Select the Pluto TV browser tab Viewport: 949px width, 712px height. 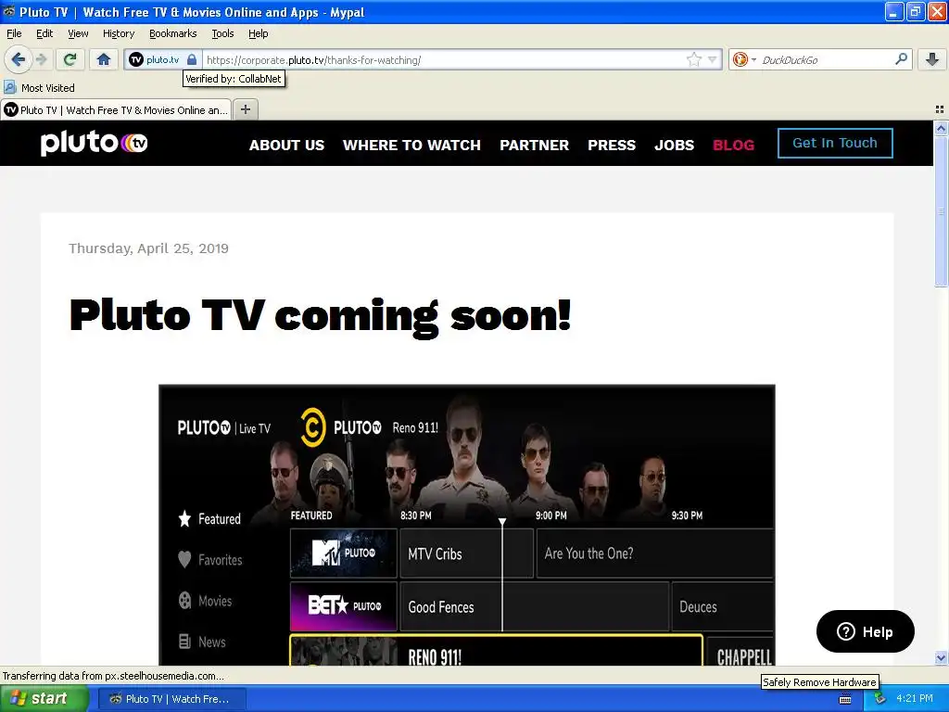tap(116, 109)
